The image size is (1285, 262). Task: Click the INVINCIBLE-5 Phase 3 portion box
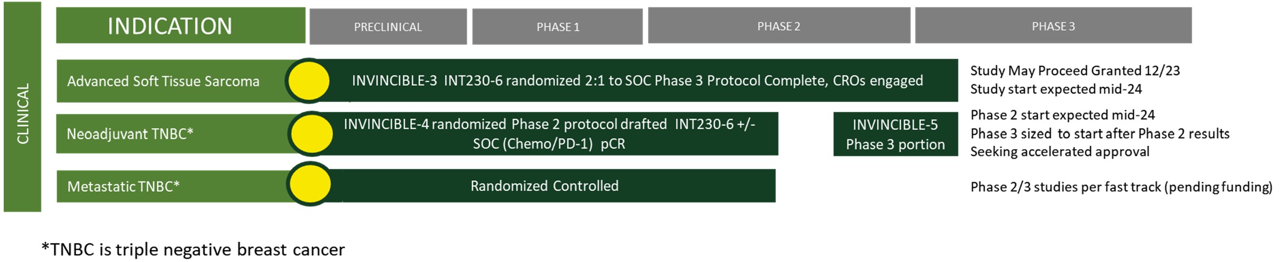[x=895, y=134]
